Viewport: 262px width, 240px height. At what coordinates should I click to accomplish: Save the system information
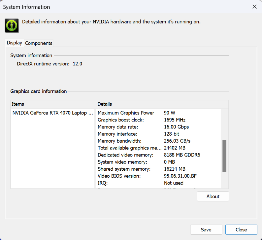206,230
